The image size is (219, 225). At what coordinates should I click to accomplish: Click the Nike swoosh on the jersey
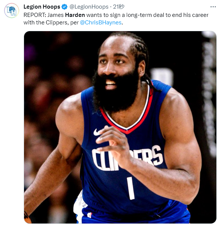pyautogui.click(x=97, y=132)
